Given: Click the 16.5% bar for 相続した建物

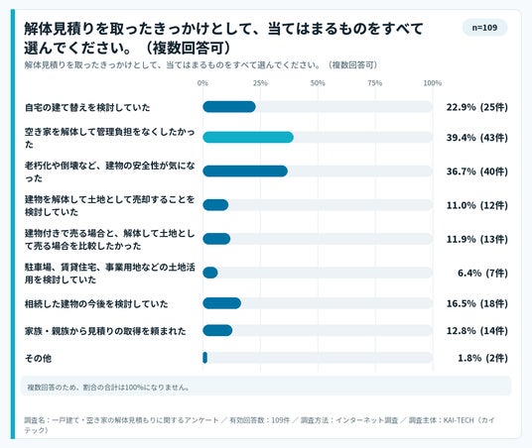Looking at the screenshot, I should pyautogui.click(x=222, y=303).
